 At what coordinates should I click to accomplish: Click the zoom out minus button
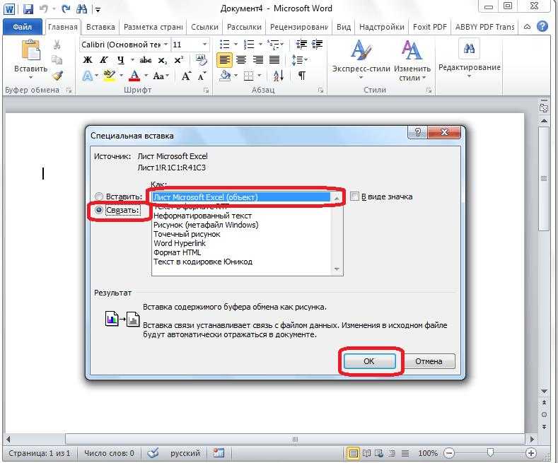point(449,453)
